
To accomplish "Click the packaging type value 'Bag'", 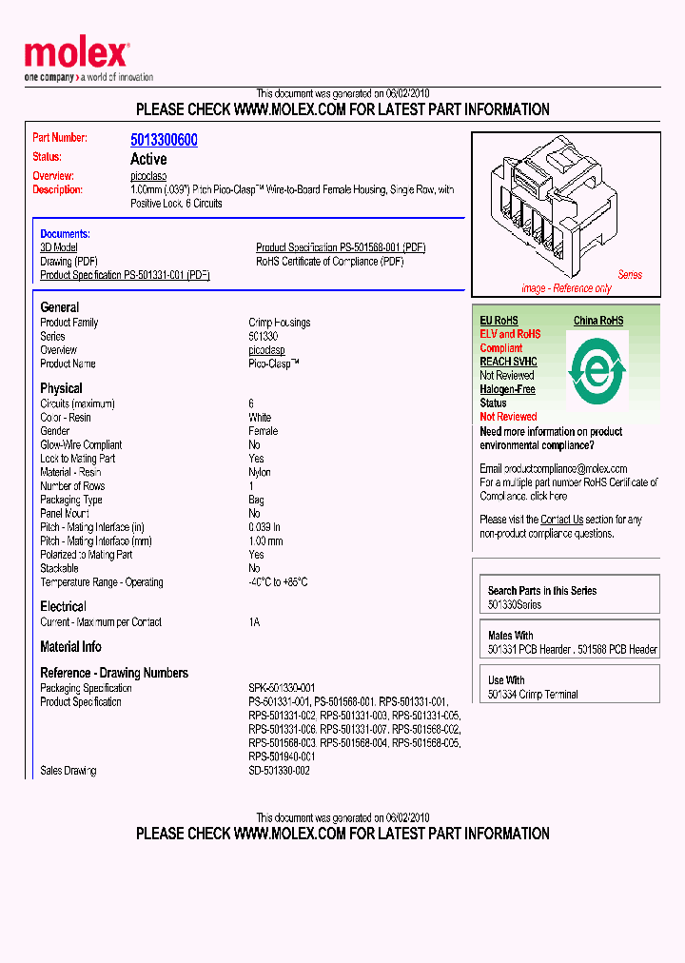I will [257, 500].
